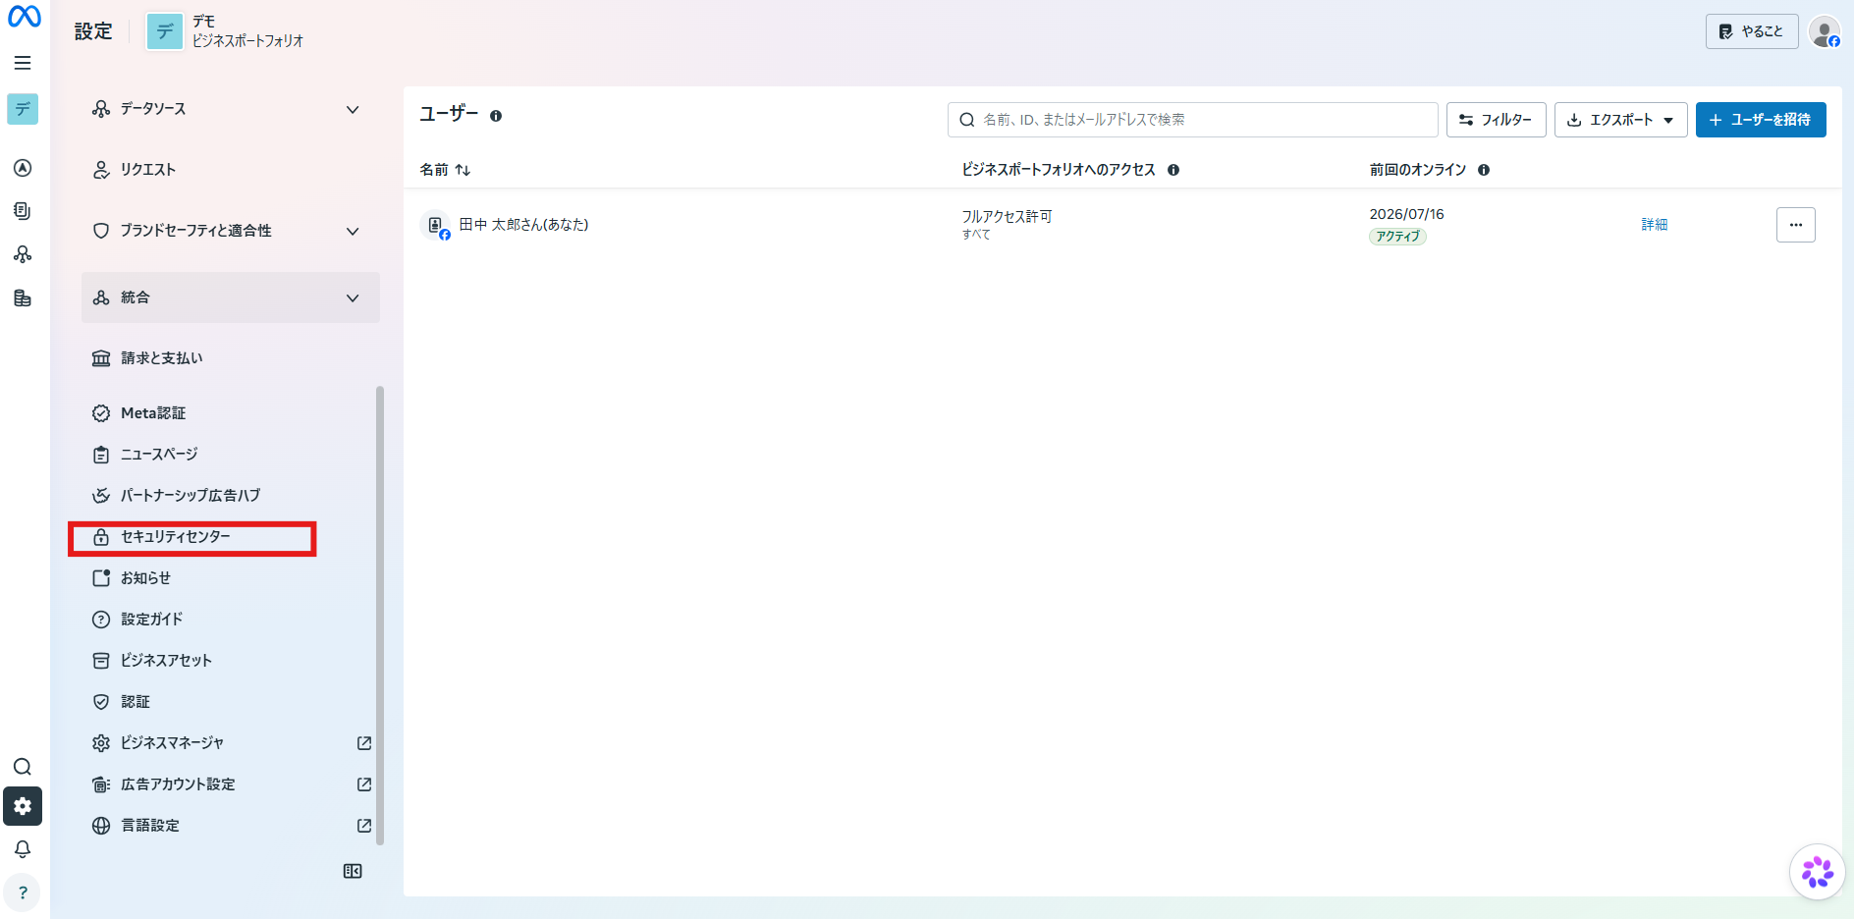The height and width of the screenshot is (919, 1854).
Task: Click the billing building icon in left rail
Action: (23, 297)
